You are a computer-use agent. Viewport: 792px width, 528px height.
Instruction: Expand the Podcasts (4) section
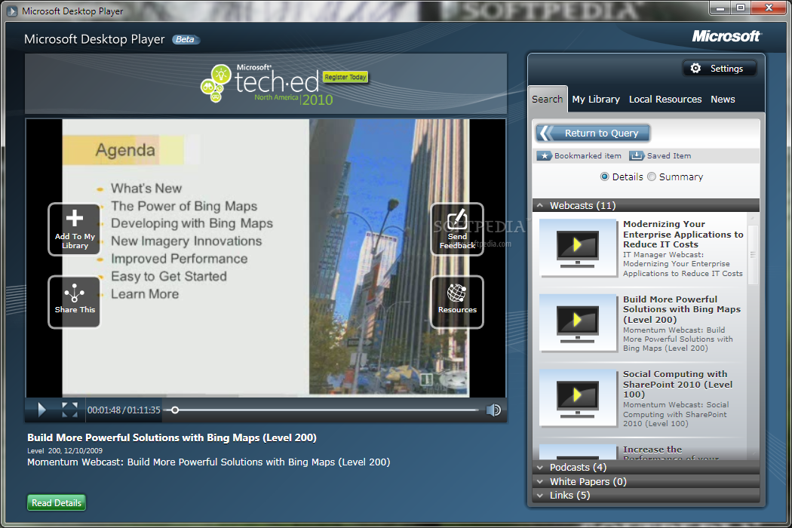(x=646, y=468)
